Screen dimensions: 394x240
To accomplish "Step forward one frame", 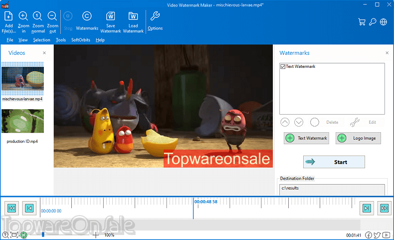I will (367, 208).
